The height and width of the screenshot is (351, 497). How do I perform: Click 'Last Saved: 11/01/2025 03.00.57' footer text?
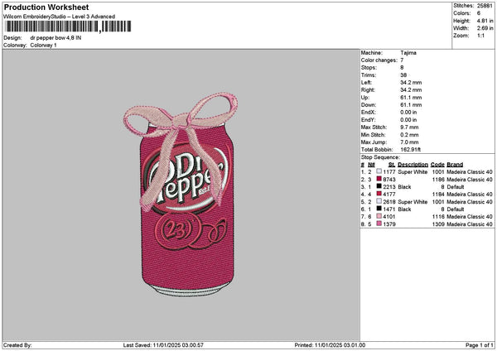[x=163, y=345]
